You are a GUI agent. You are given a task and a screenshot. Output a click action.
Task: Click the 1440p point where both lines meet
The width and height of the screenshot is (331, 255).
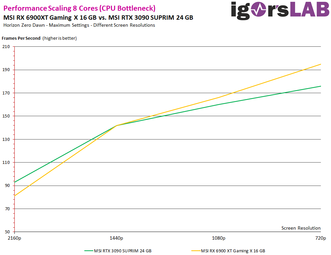[116, 125]
